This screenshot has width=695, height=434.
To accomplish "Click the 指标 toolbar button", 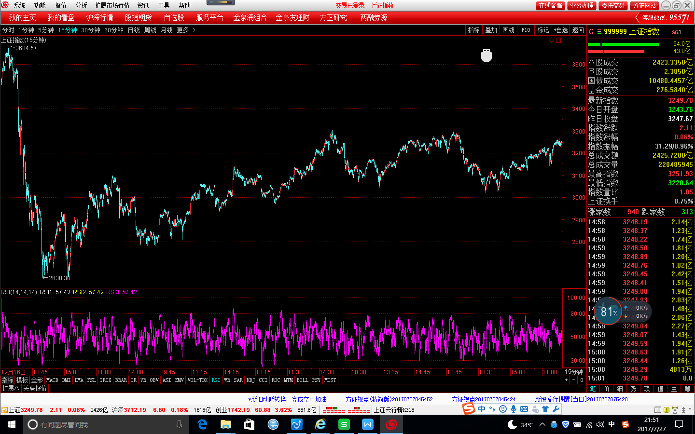I will tap(473, 30).
